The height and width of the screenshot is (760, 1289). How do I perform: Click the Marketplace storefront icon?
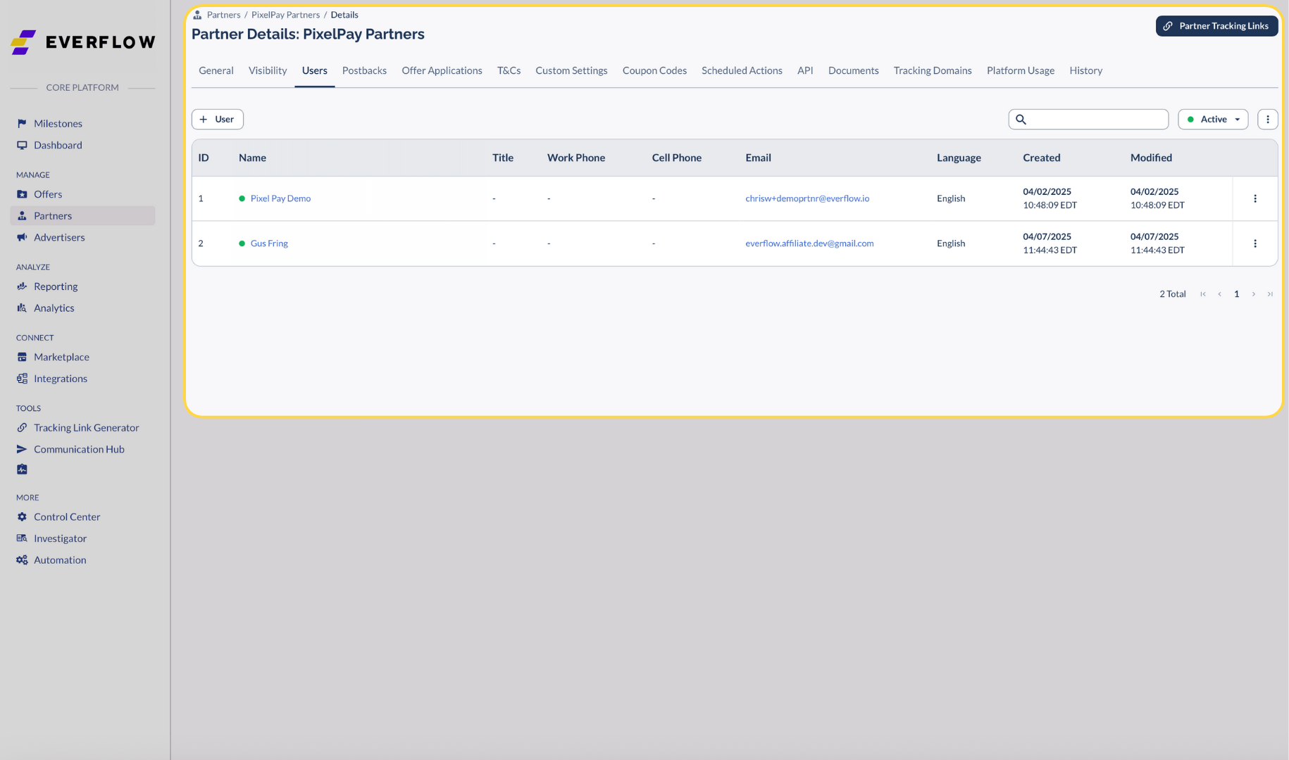(x=22, y=357)
